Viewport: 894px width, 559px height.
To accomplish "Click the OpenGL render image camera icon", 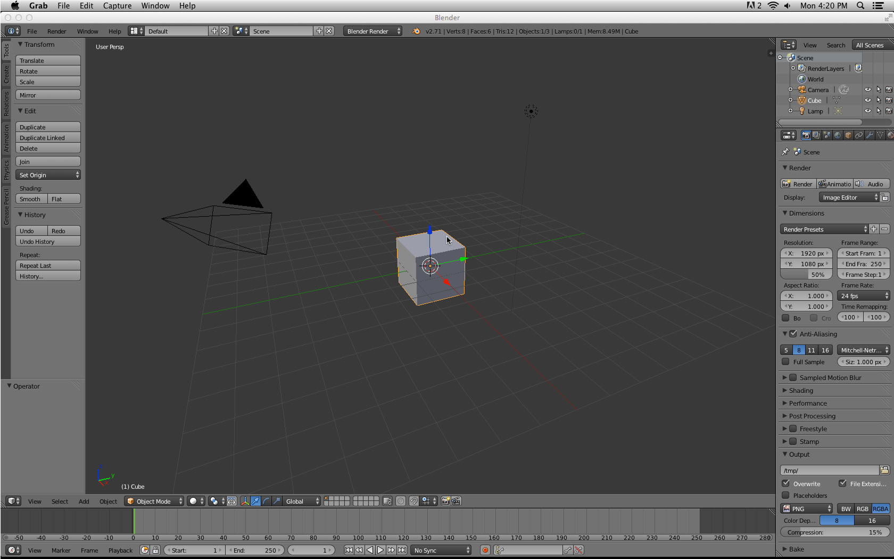I will [x=445, y=501].
